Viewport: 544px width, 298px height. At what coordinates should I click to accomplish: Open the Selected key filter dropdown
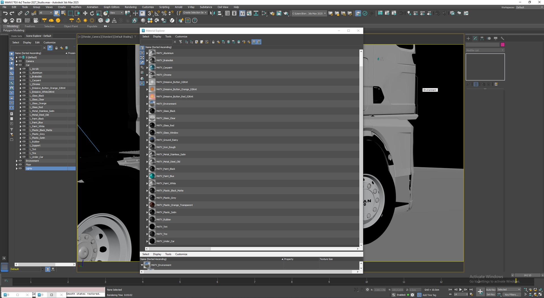pos(509,290)
